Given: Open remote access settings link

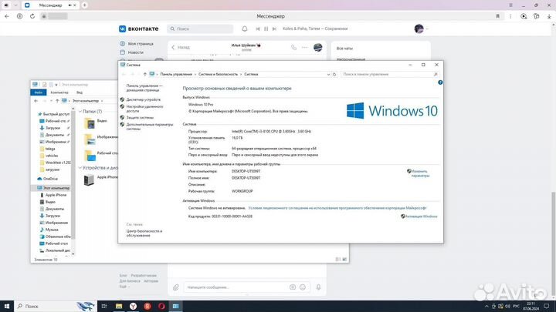Looking at the screenshot, I should (144, 109).
